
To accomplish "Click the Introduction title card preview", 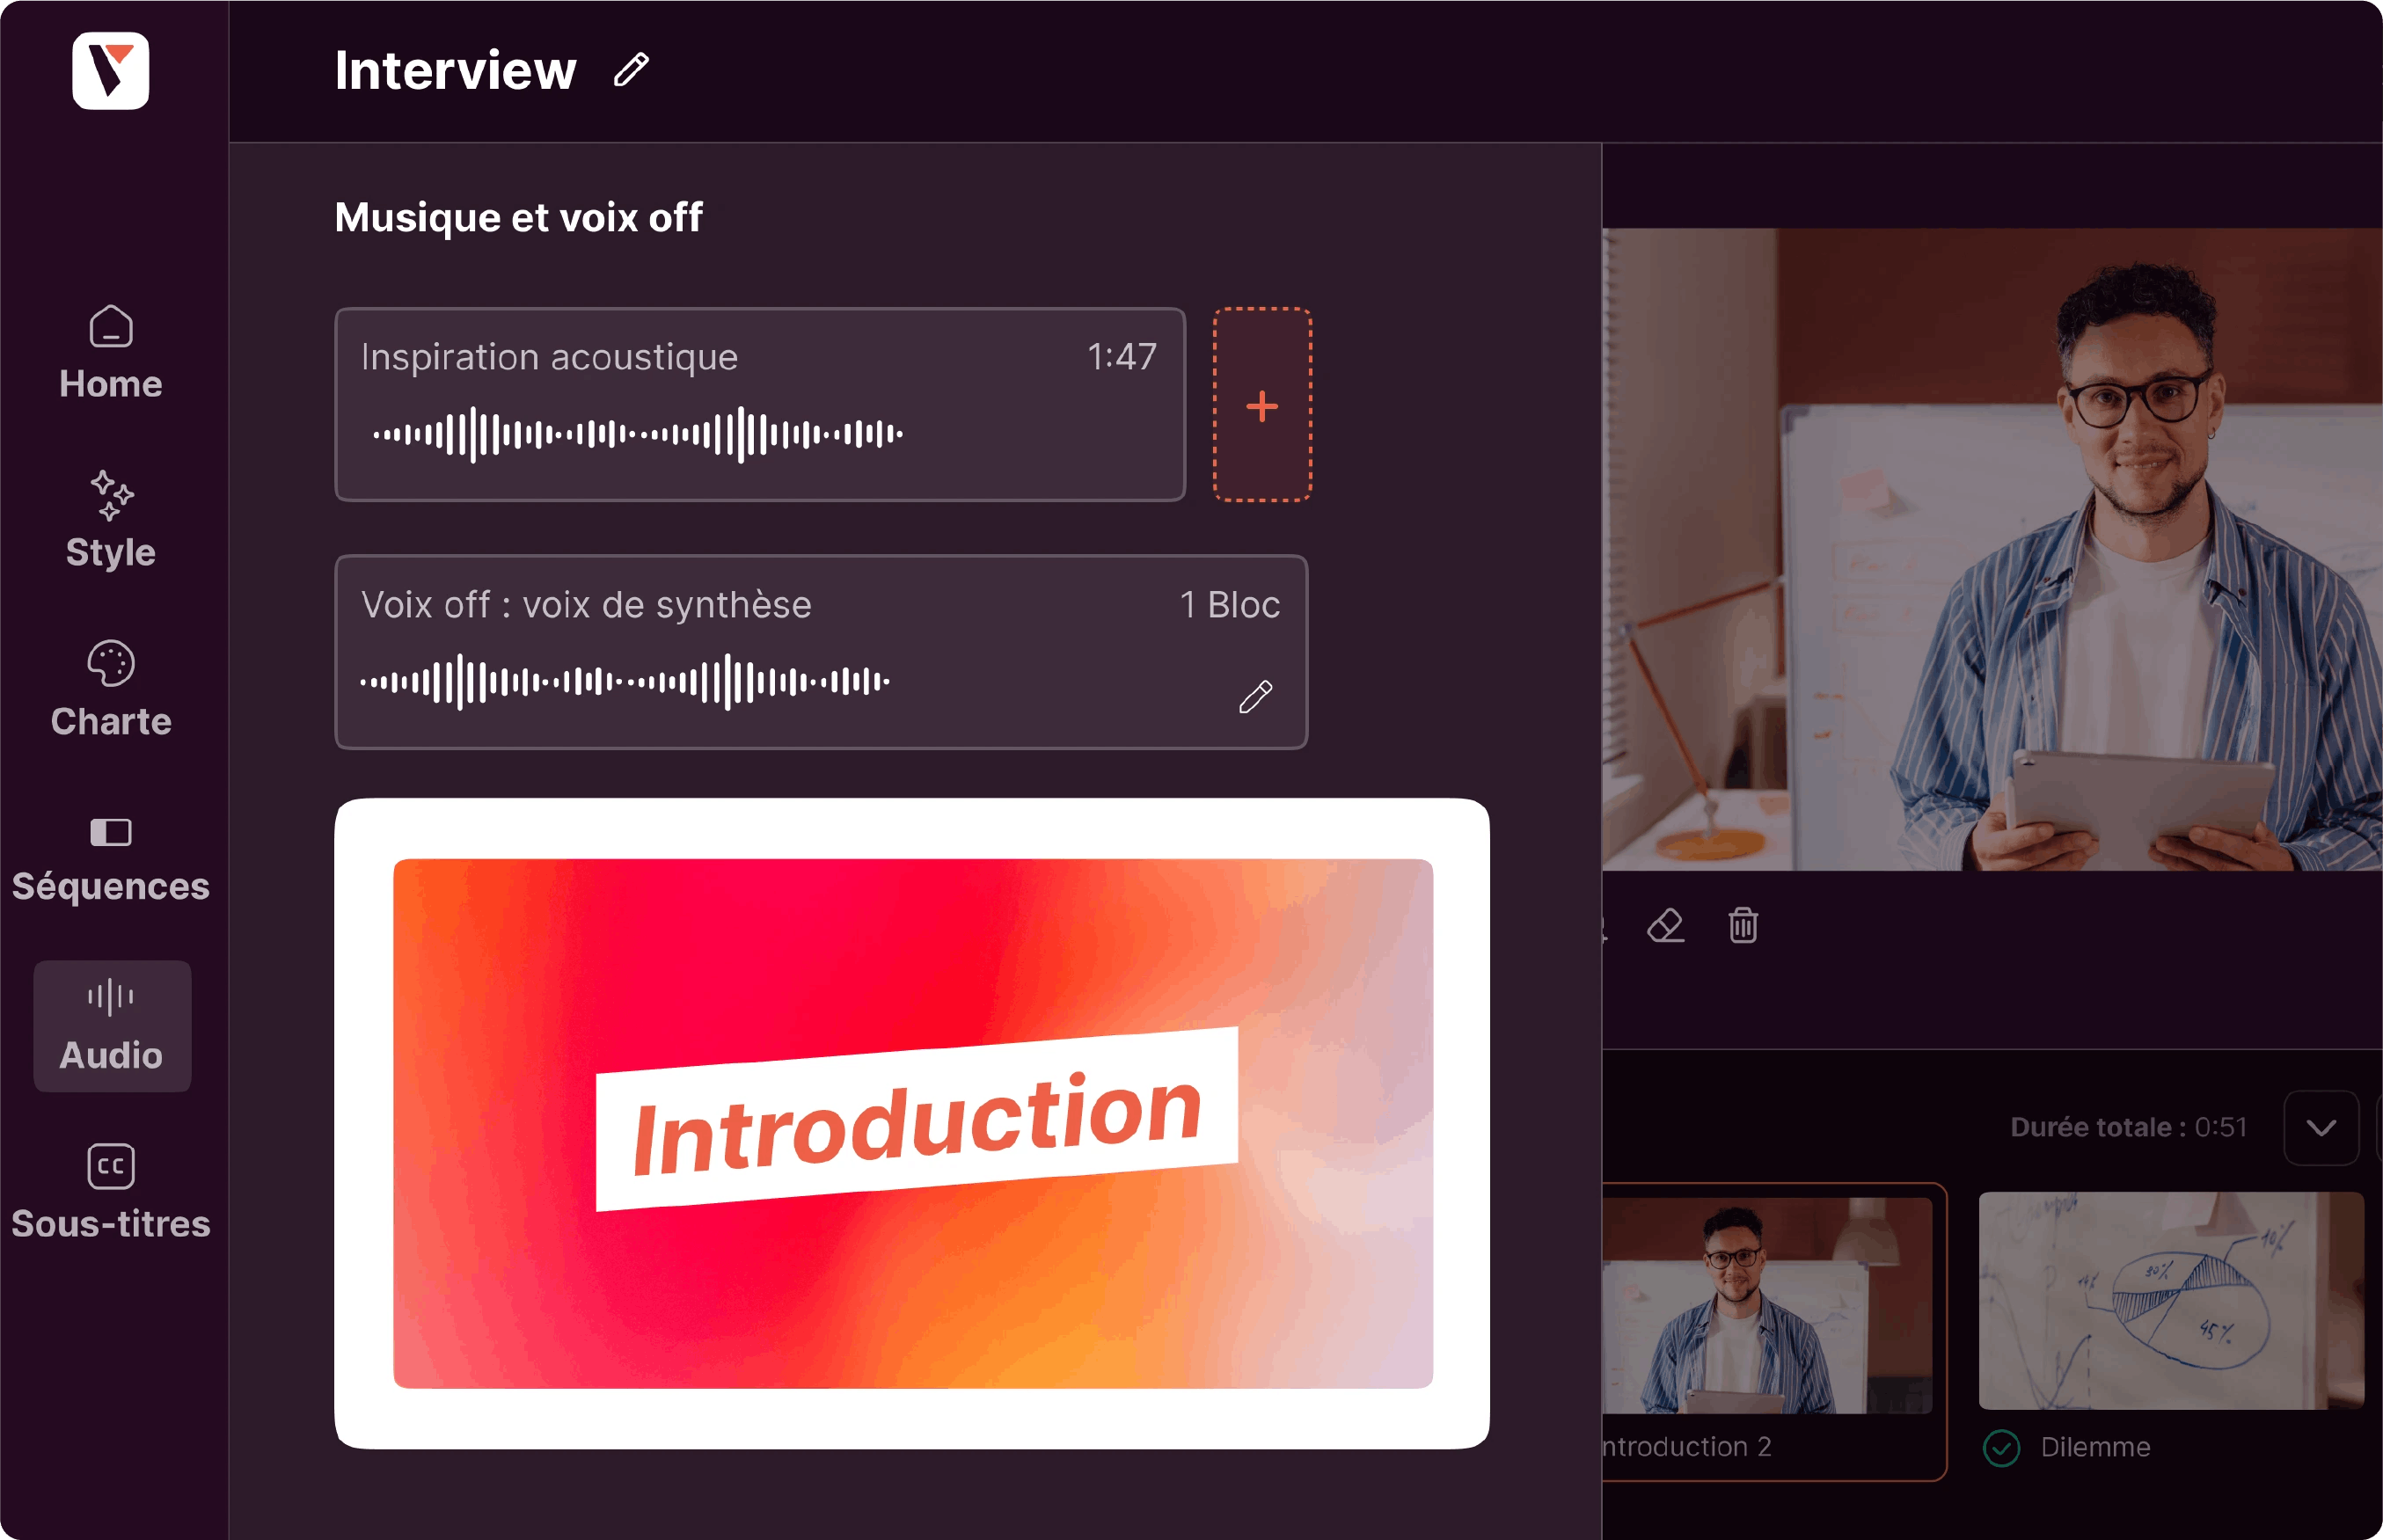I will point(912,1123).
